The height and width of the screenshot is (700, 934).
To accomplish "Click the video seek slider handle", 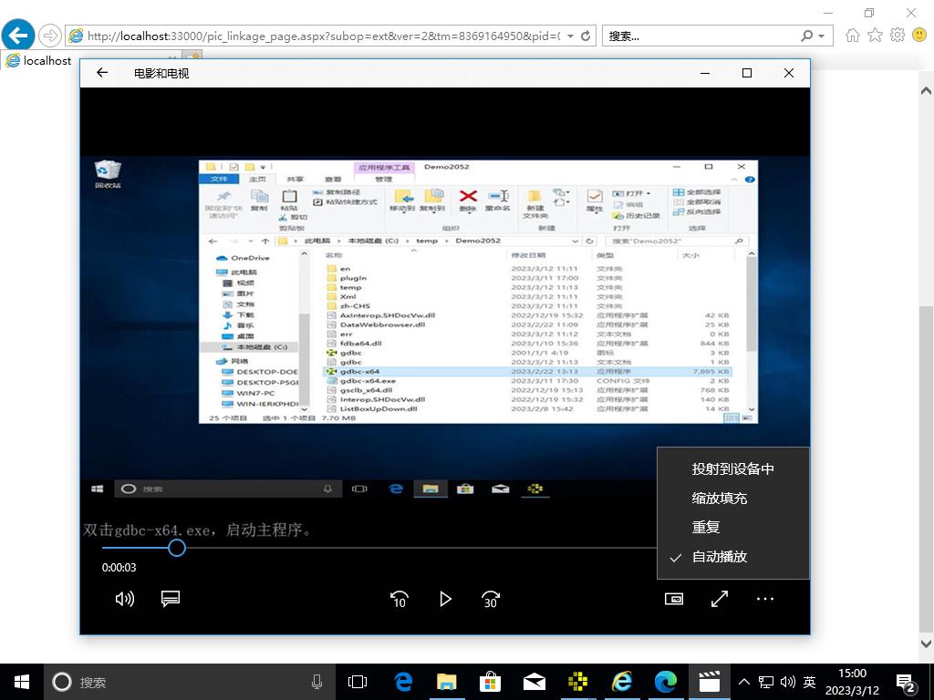I will (x=177, y=547).
